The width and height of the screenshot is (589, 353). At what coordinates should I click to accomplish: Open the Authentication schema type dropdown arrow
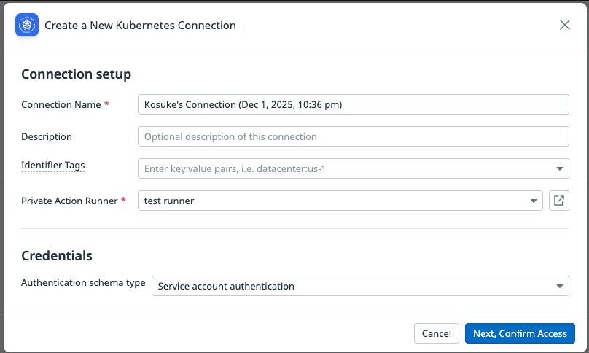pos(559,286)
